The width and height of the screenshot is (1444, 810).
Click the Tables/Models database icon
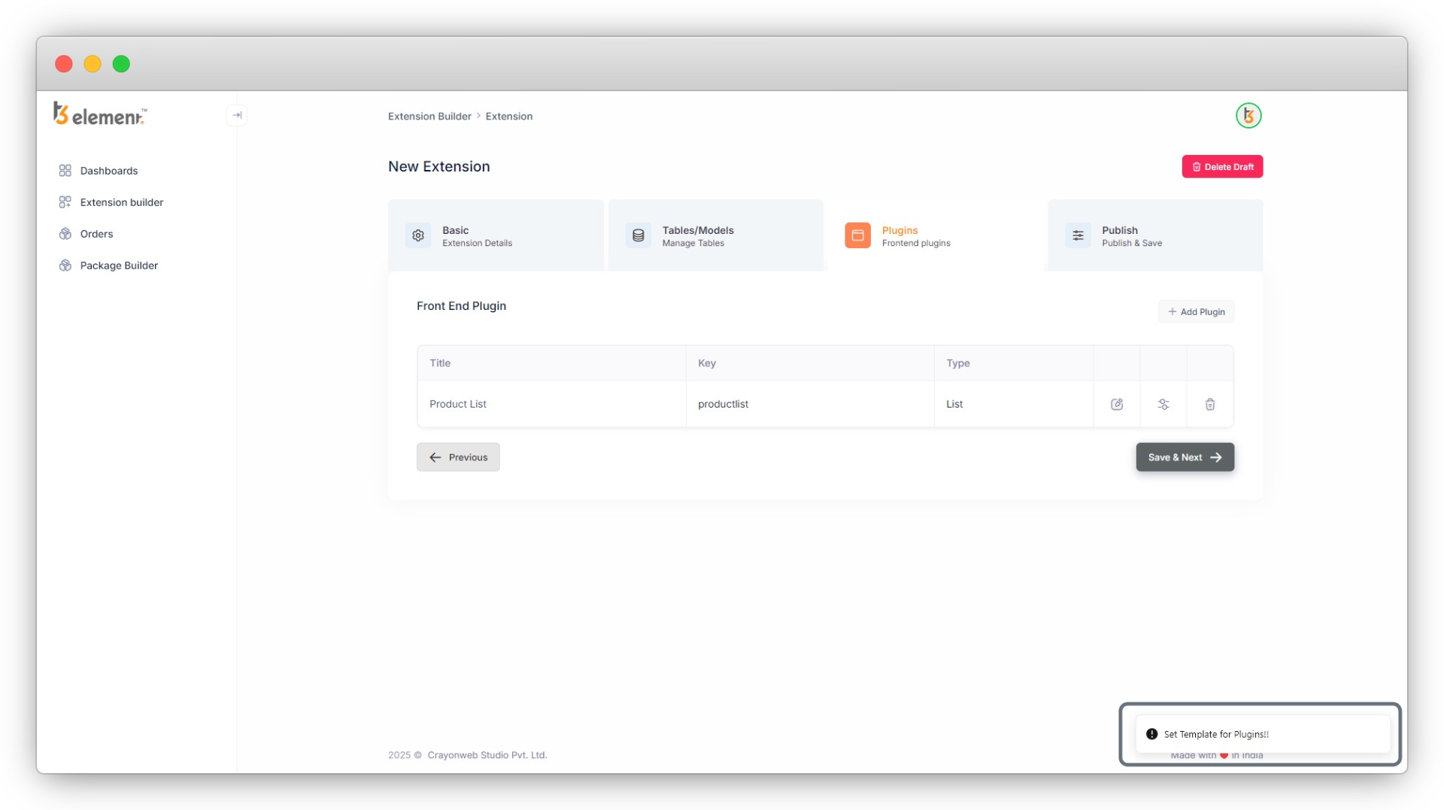click(x=639, y=235)
